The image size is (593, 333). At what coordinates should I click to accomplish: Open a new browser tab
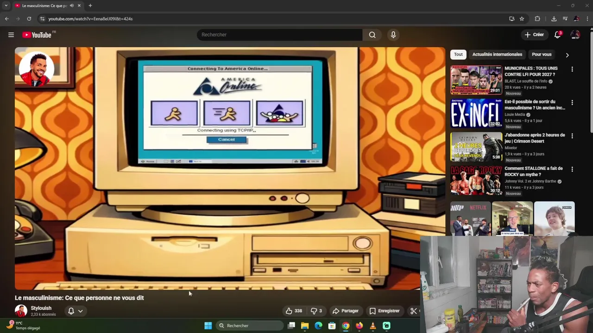(90, 6)
